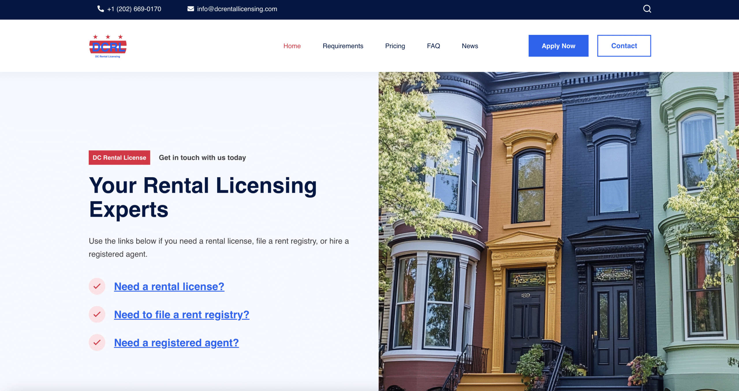Viewport: 739px width, 391px height.
Task: Click the search magnifier icon
Action: click(647, 9)
